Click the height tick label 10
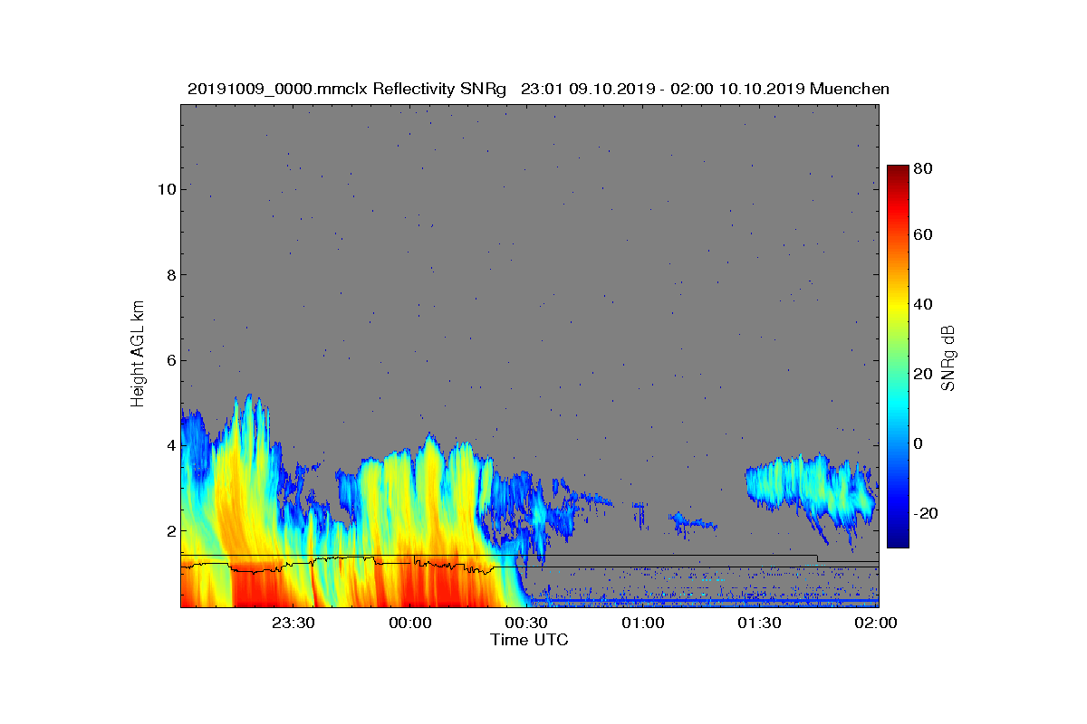Screen dimensions: 1087x724 (x=166, y=189)
